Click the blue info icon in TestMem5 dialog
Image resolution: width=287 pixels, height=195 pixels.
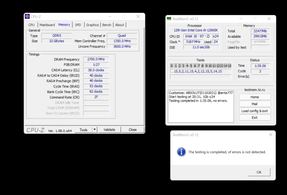click(x=181, y=152)
